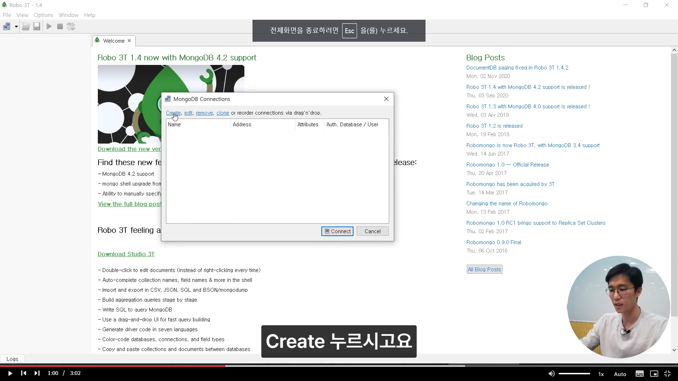Click the presenter webcam thumbnail
The image size is (678, 381).
[x=618, y=307]
